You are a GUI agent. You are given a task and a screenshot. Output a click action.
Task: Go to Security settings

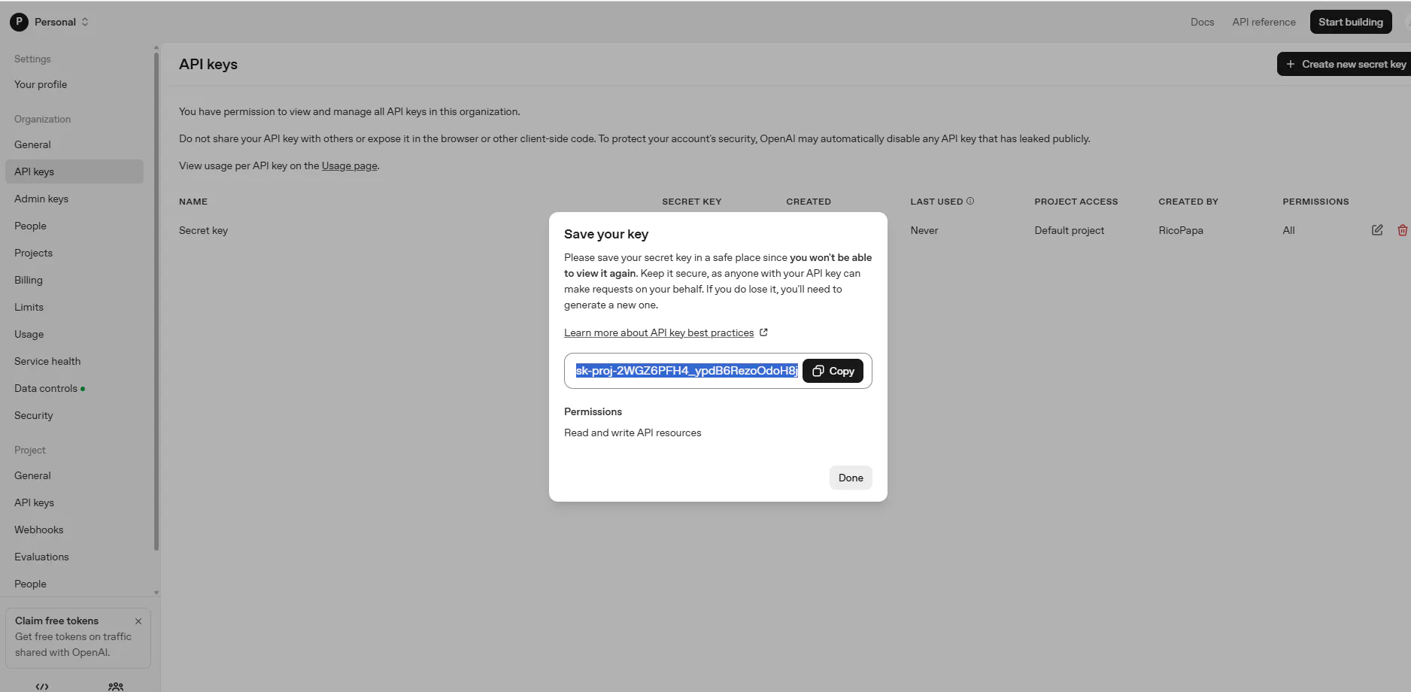click(x=34, y=415)
